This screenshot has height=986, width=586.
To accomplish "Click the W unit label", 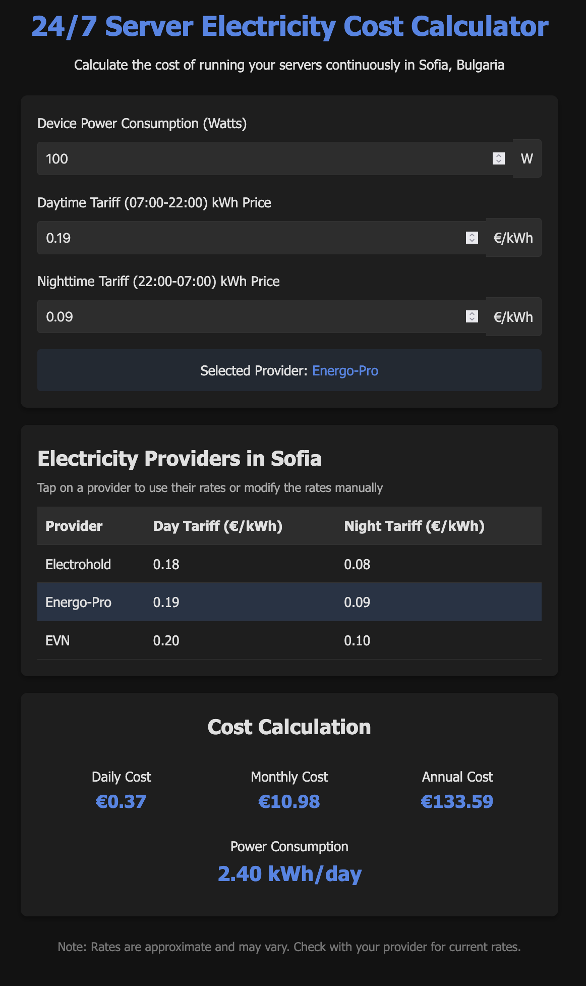I will pos(526,159).
